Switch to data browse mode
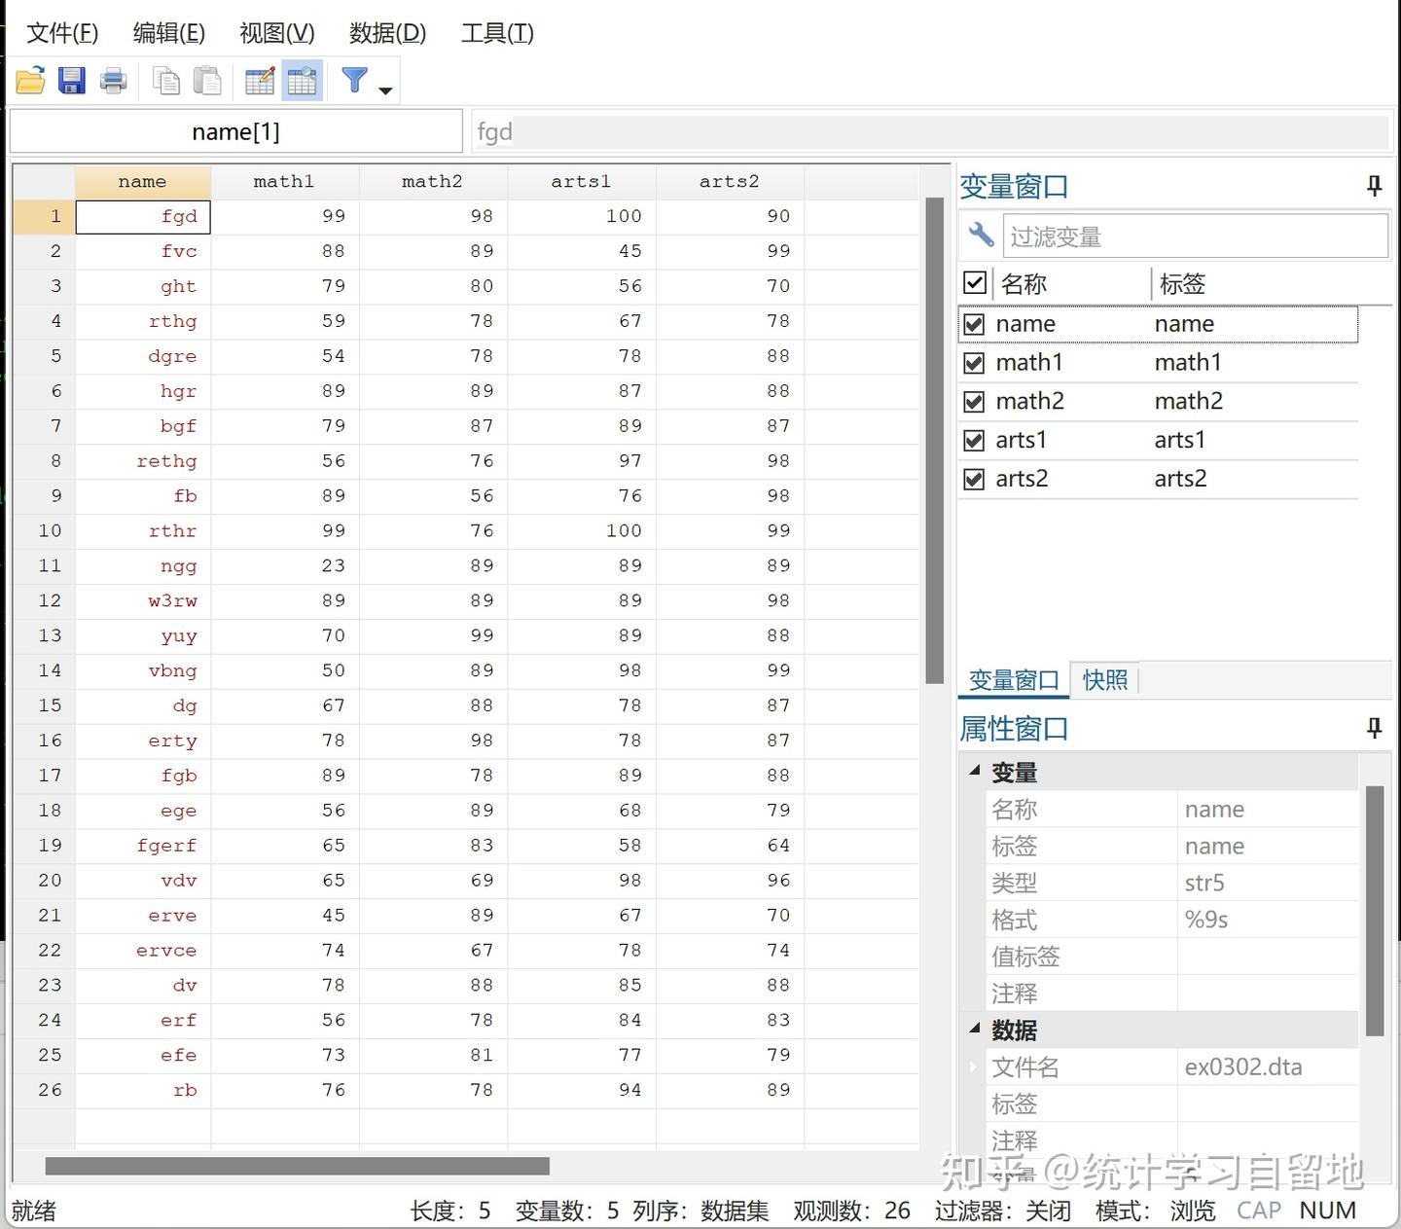The width and height of the screenshot is (1401, 1229). [302, 80]
